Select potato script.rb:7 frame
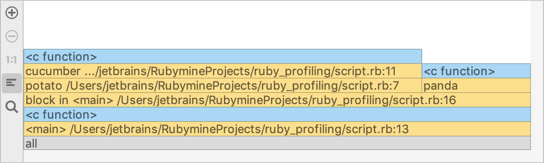The height and width of the screenshot is (163, 544). point(223,86)
